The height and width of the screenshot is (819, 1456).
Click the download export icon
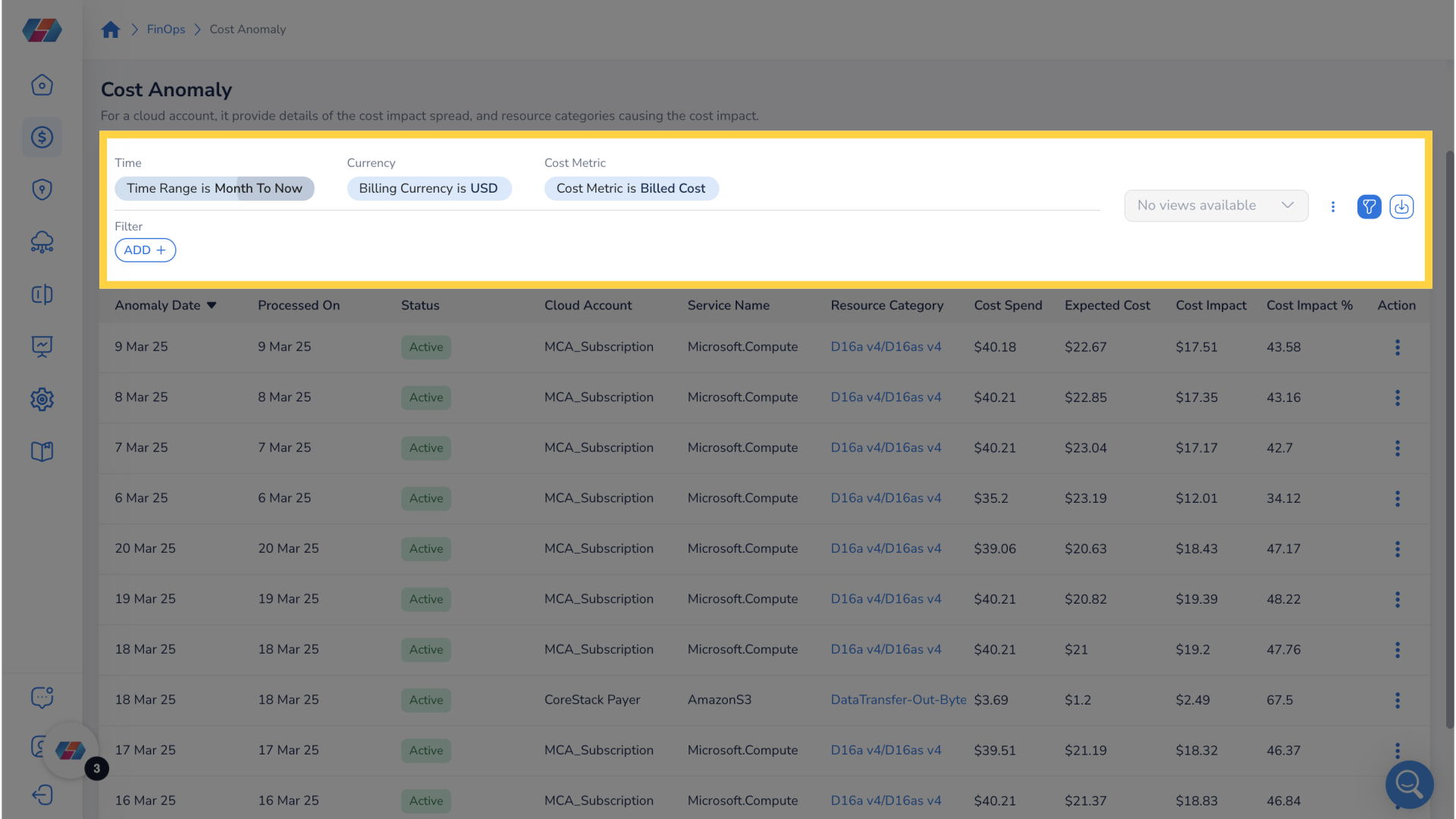click(x=1401, y=206)
